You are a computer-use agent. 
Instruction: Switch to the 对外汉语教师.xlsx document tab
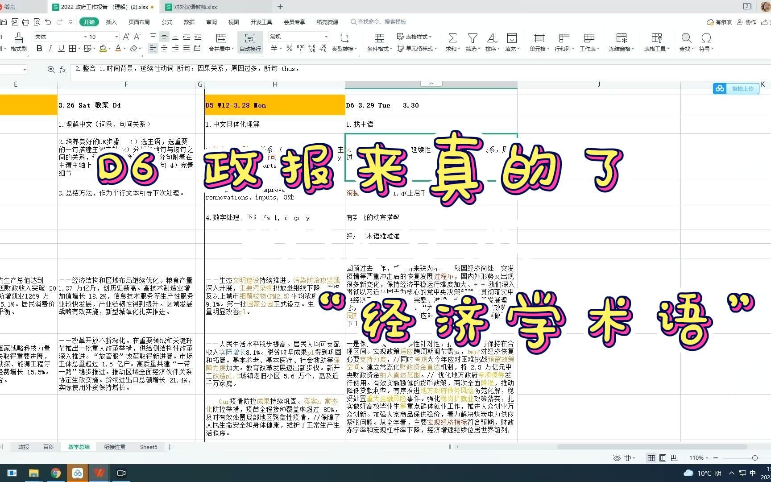point(195,7)
